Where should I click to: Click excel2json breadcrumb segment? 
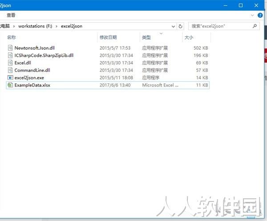click(72, 26)
